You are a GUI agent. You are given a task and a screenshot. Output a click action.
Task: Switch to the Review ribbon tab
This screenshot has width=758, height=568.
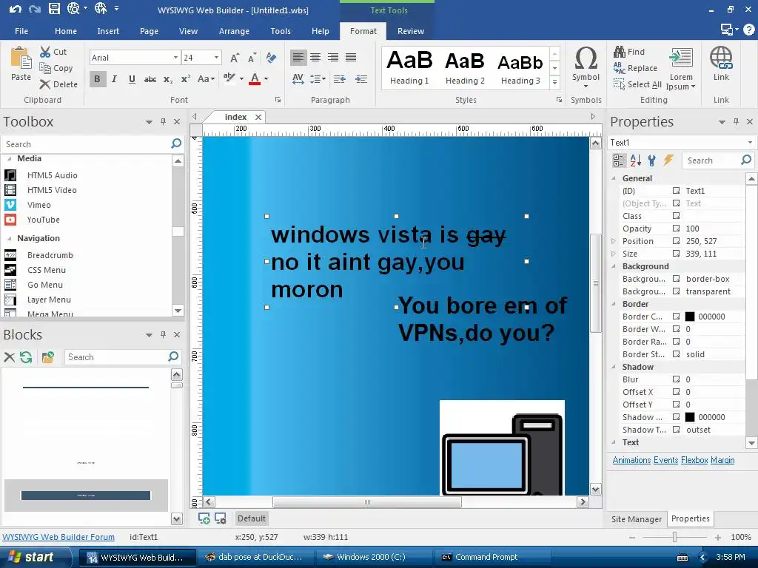point(410,31)
